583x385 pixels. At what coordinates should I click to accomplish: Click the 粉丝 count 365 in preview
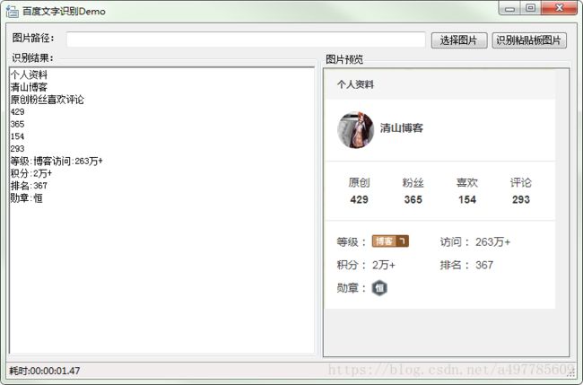coord(413,199)
